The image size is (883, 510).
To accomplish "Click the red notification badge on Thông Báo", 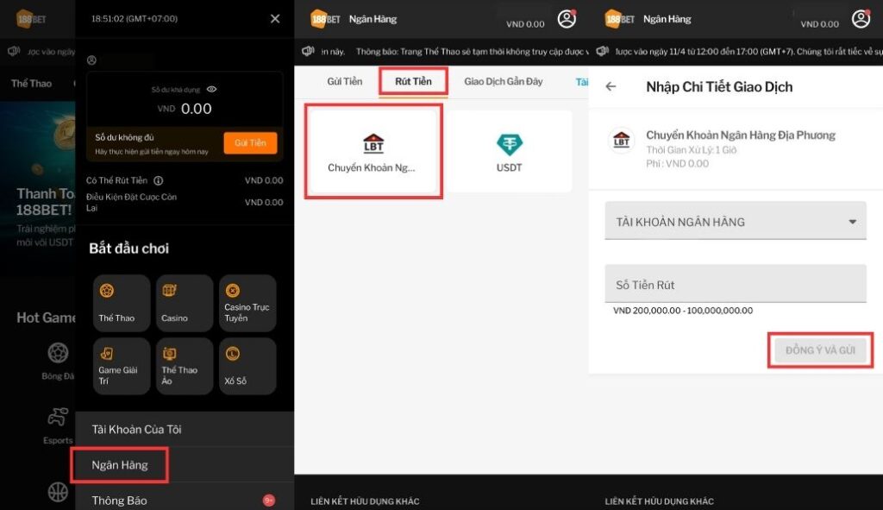I will (269, 500).
